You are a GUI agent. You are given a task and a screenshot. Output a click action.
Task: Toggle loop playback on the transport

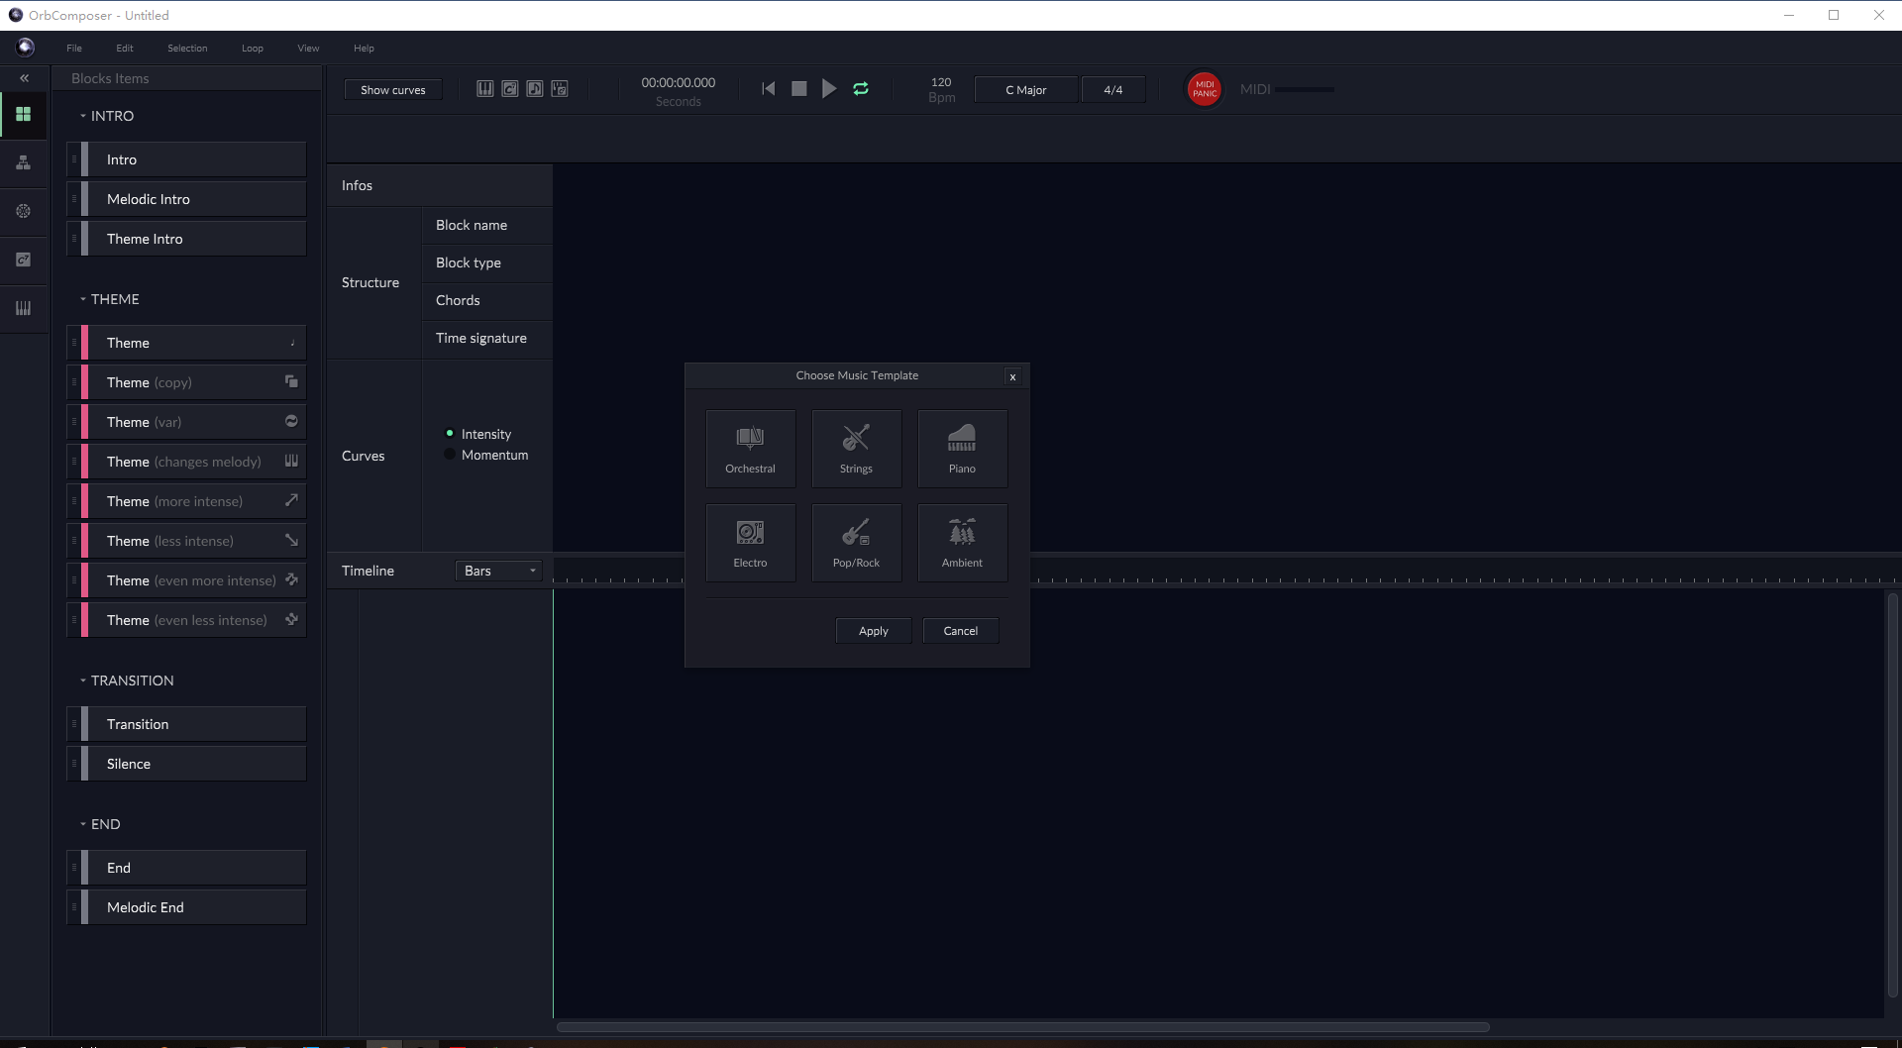[x=861, y=89]
